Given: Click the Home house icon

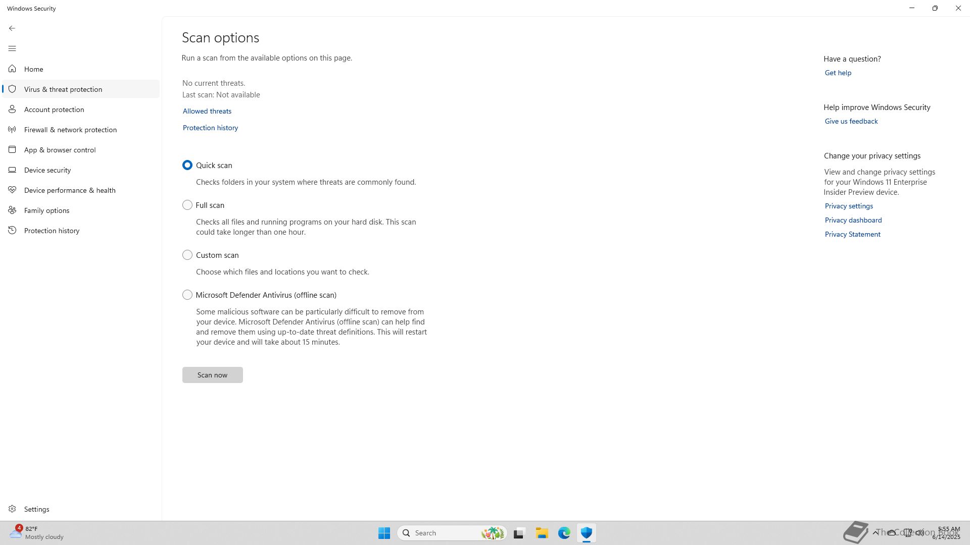Looking at the screenshot, I should point(12,69).
